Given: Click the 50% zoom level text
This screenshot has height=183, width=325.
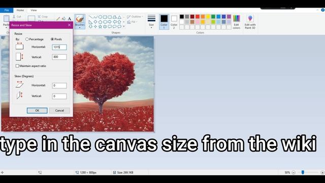Looking at the screenshot, I should [x=287, y=172].
